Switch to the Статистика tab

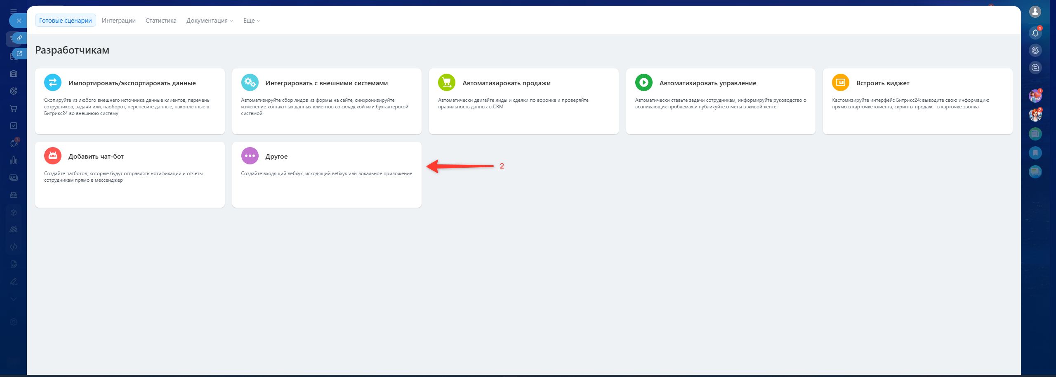tap(161, 21)
